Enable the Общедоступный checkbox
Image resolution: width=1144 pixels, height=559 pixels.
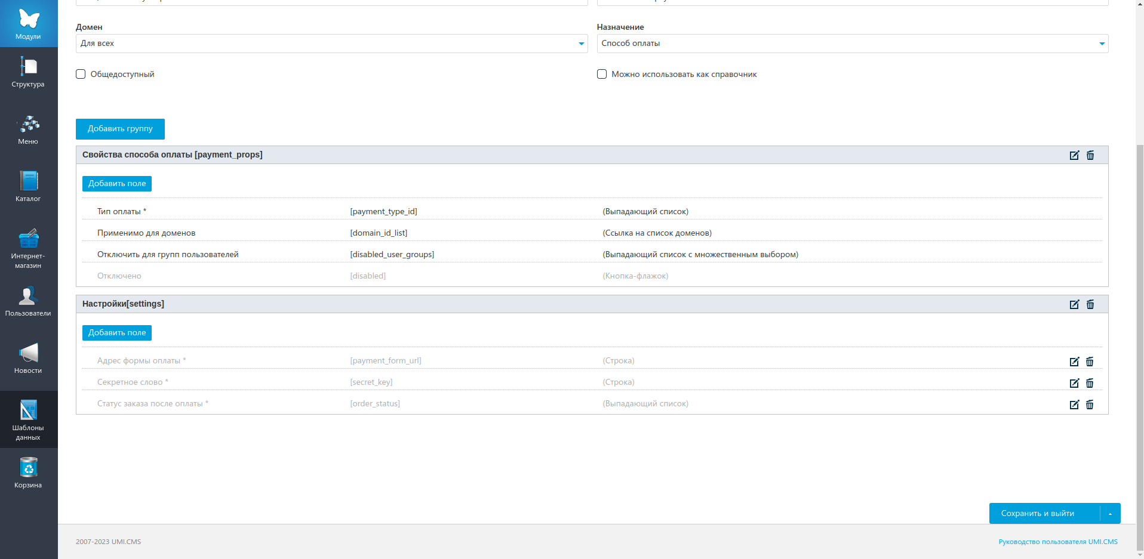click(81, 74)
